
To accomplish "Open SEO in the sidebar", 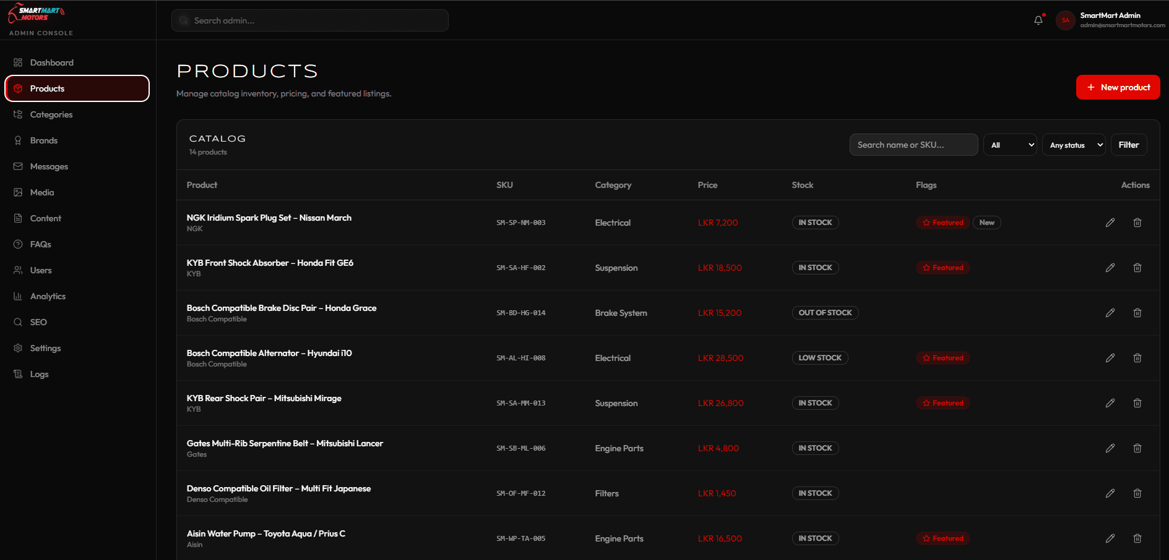I will click(x=77, y=322).
